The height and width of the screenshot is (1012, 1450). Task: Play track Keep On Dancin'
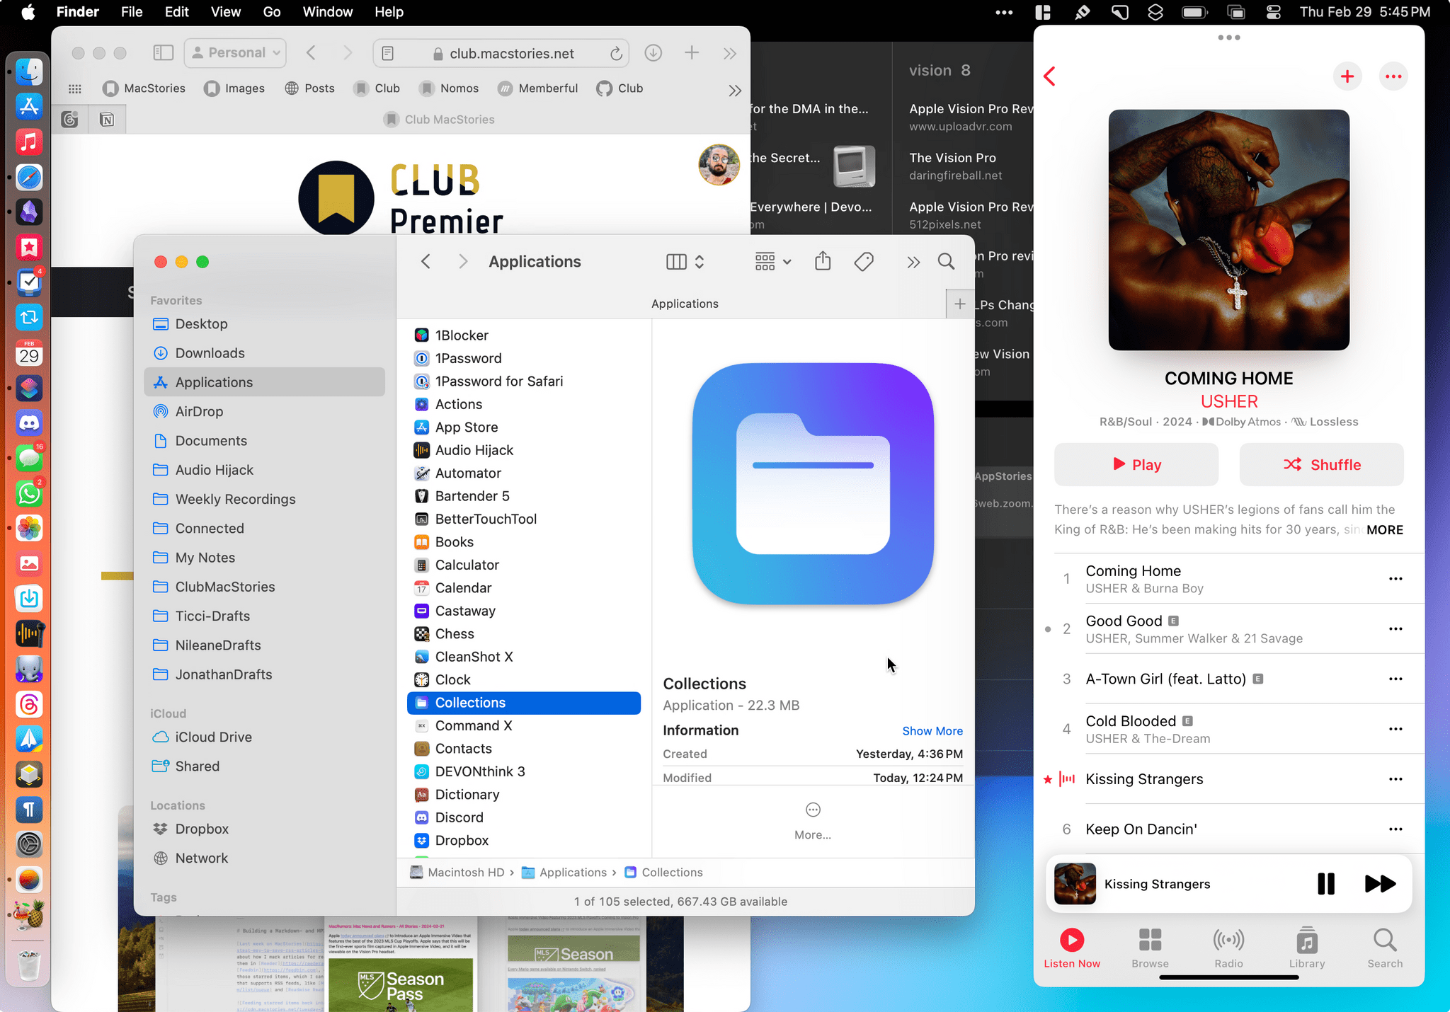pos(1228,829)
